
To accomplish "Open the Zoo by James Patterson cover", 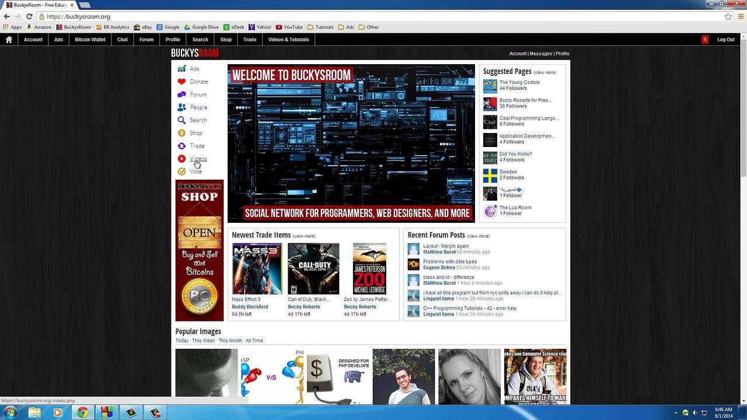I will pyautogui.click(x=369, y=269).
